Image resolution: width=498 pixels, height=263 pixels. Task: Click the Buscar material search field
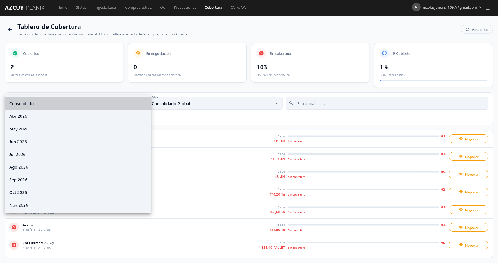pyautogui.click(x=387, y=103)
